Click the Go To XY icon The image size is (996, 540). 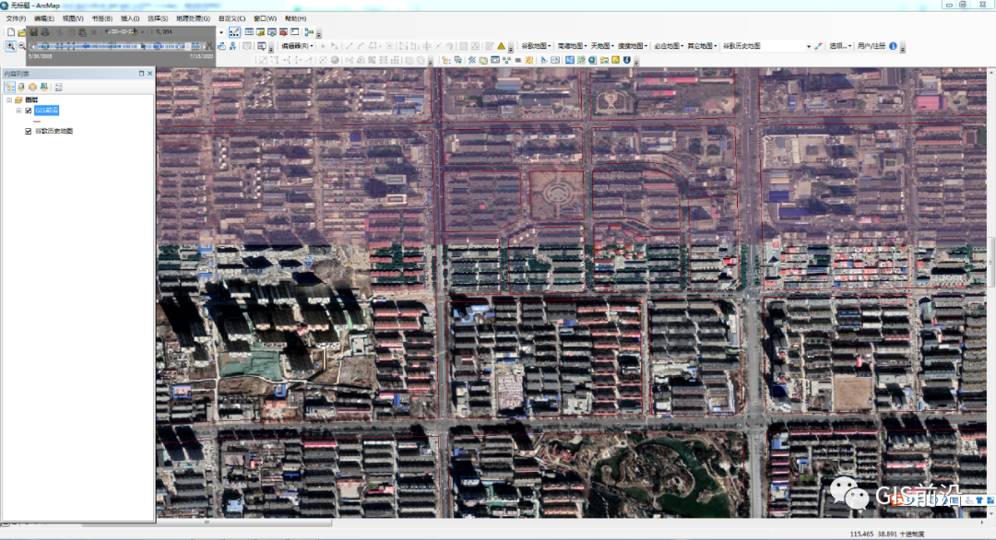232,46
